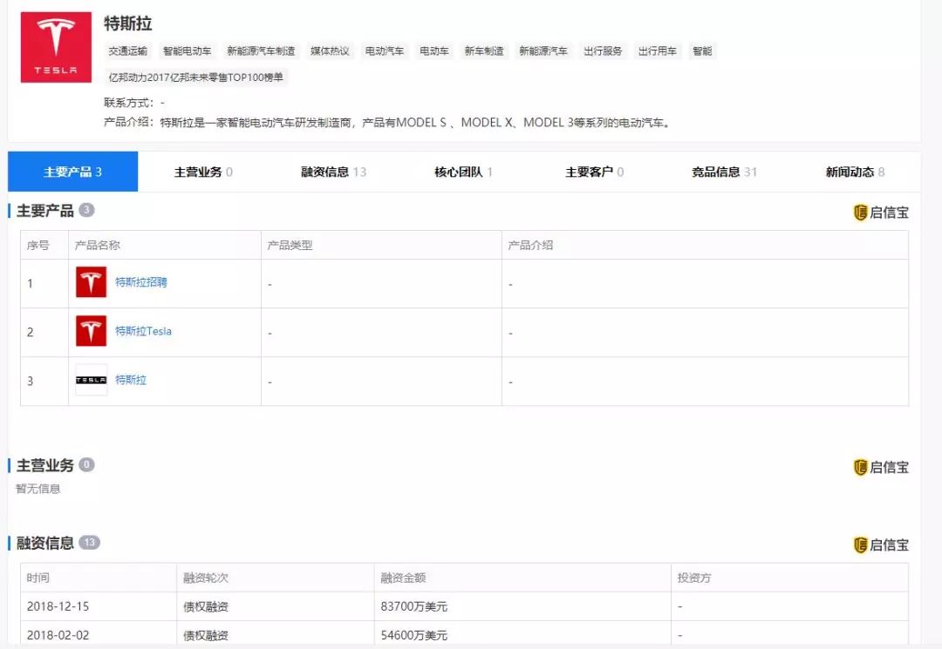The image size is (942, 649).
Task: Click the 智能电动车 tag
Action: click(x=187, y=51)
